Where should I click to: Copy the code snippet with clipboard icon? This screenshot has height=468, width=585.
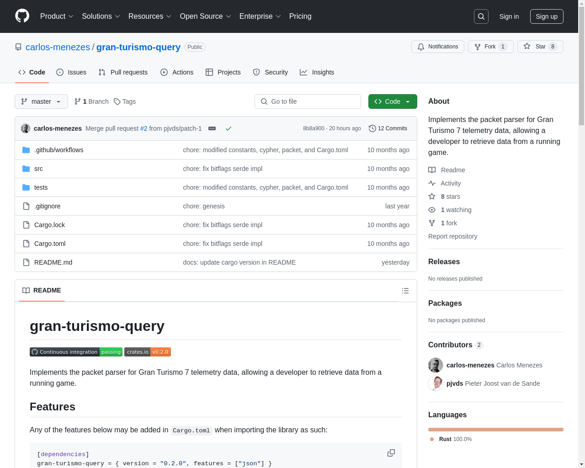tap(391, 453)
